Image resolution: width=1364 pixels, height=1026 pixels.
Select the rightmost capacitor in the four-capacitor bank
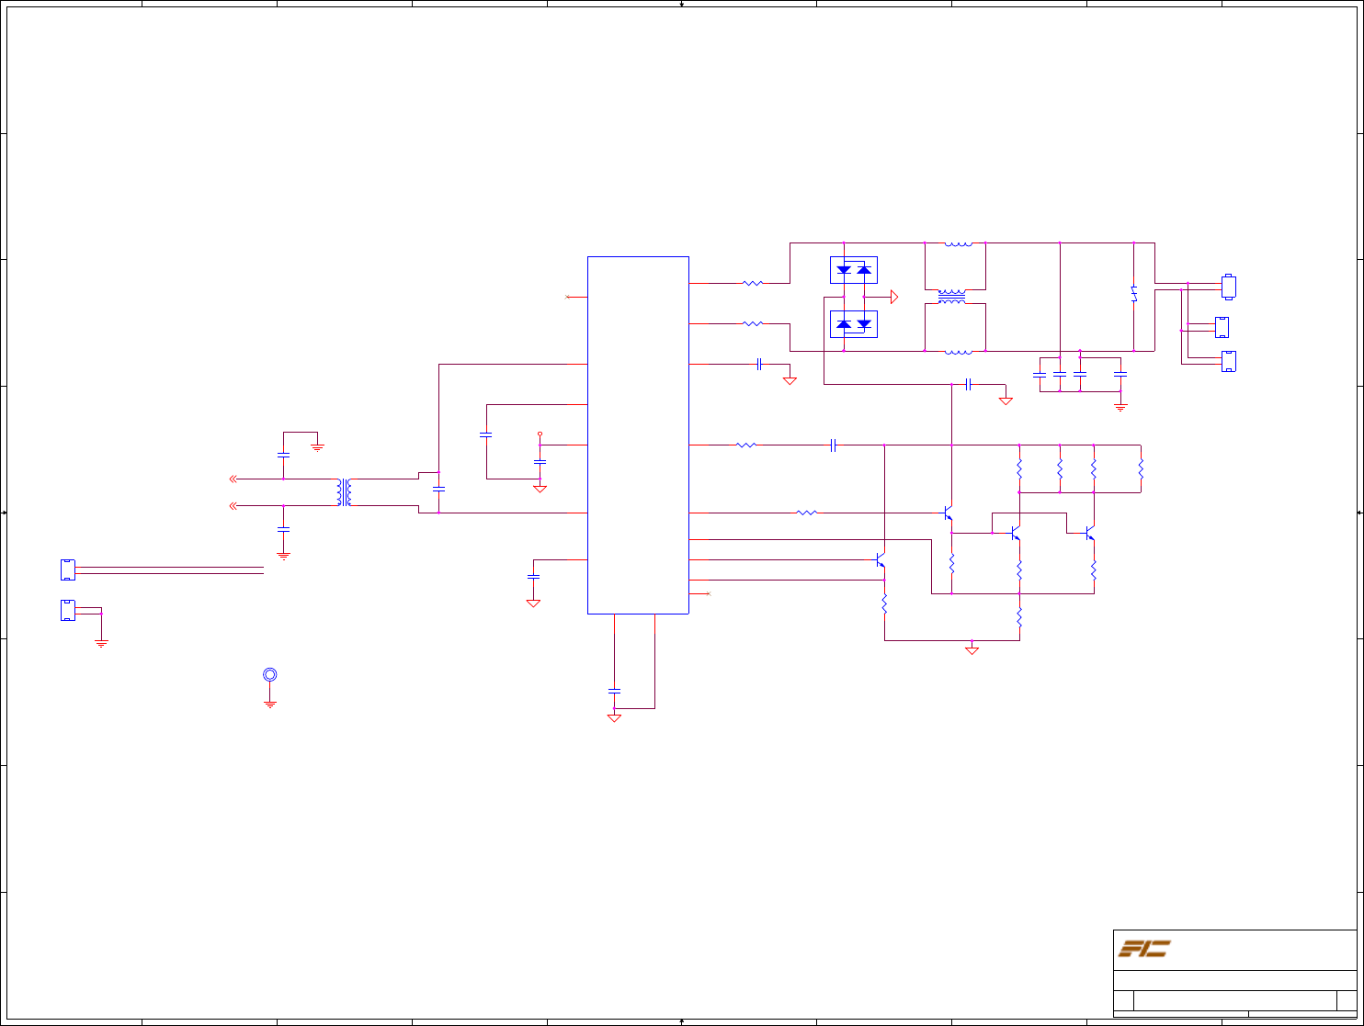click(x=1120, y=375)
